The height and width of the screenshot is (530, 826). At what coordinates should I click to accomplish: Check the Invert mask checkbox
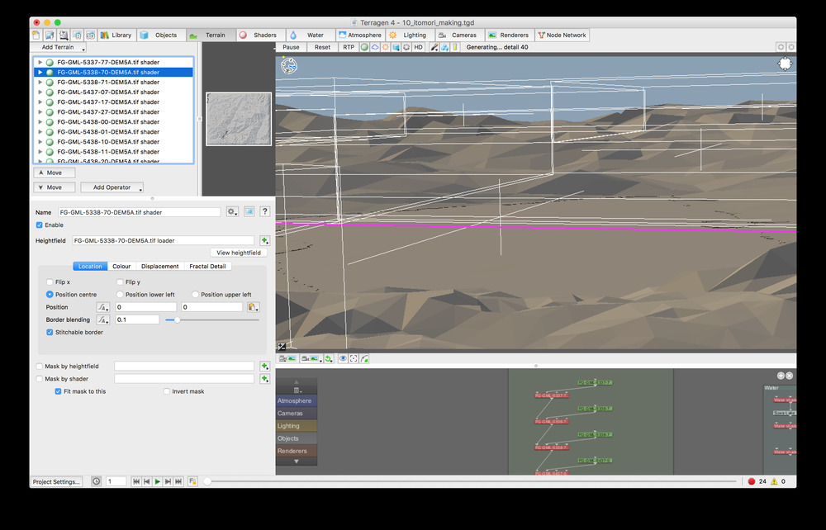(x=167, y=391)
